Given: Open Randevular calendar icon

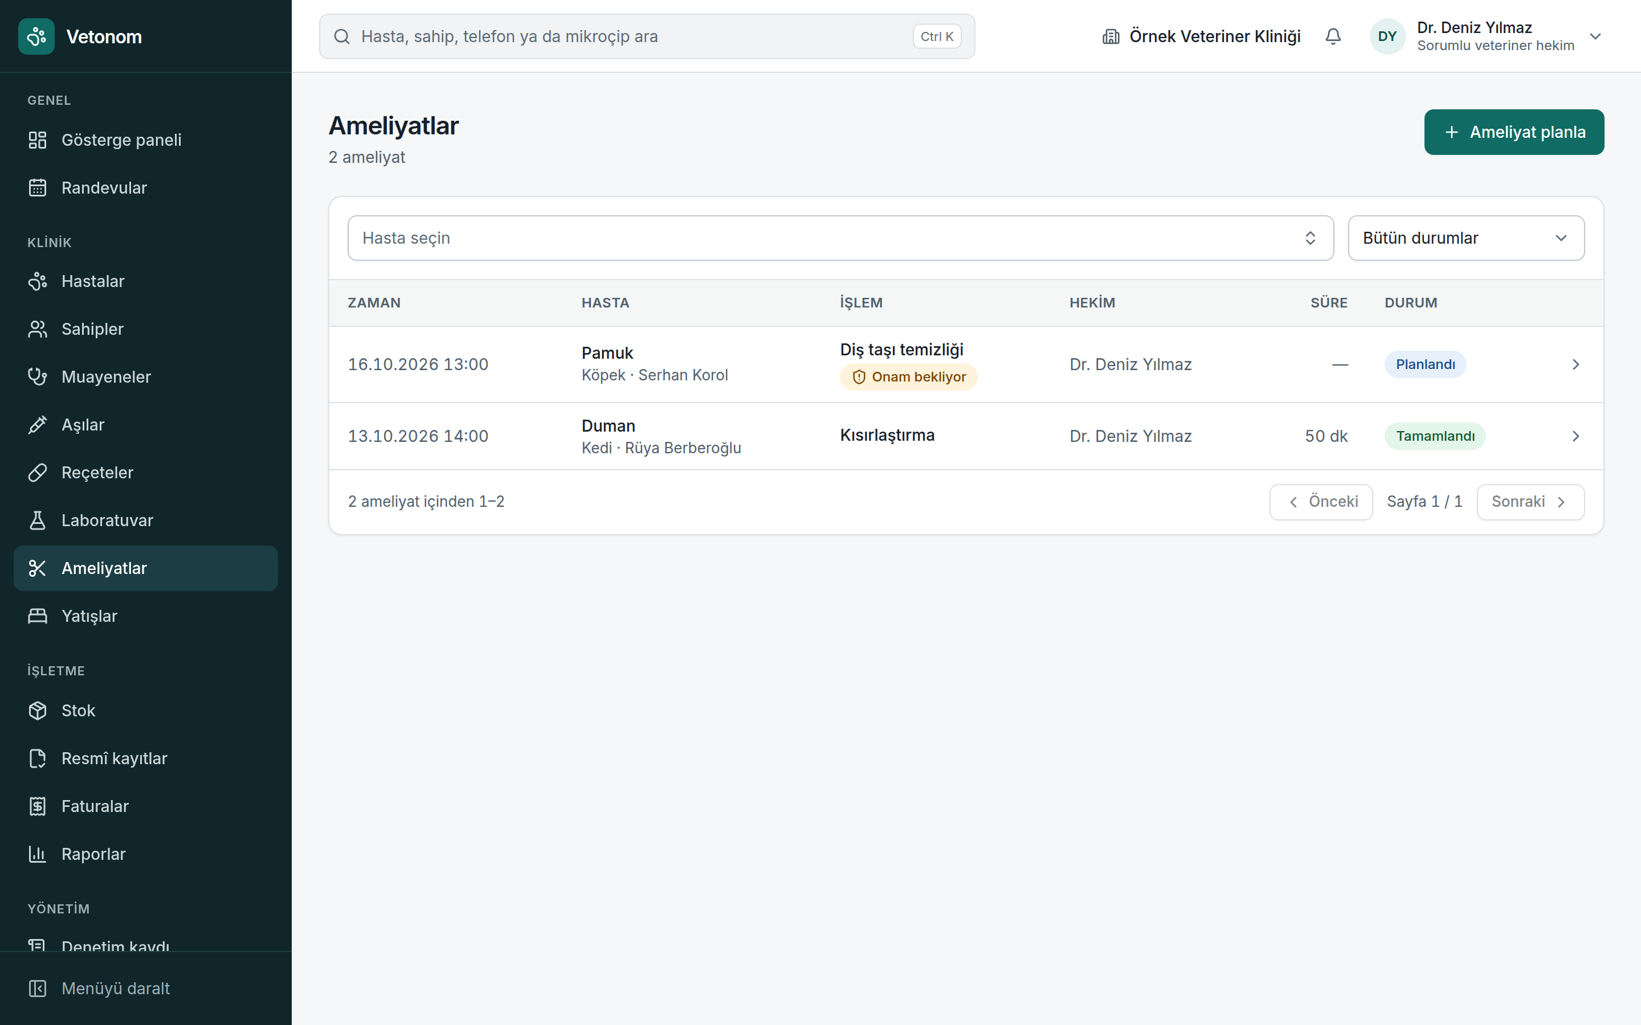Looking at the screenshot, I should pyautogui.click(x=37, y=188).
